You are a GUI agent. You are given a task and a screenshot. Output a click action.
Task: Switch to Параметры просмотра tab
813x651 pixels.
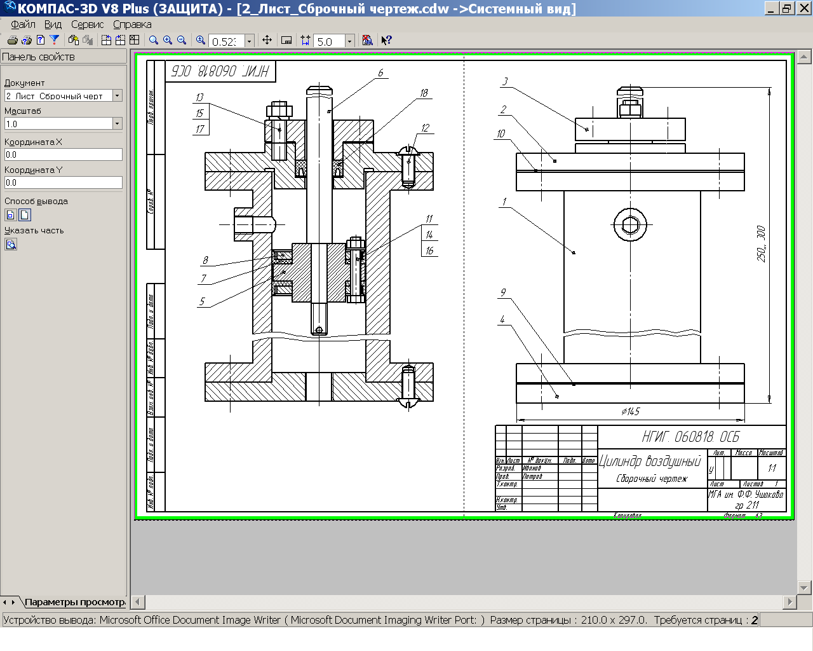pyautogui.click(x=75, y=602)
